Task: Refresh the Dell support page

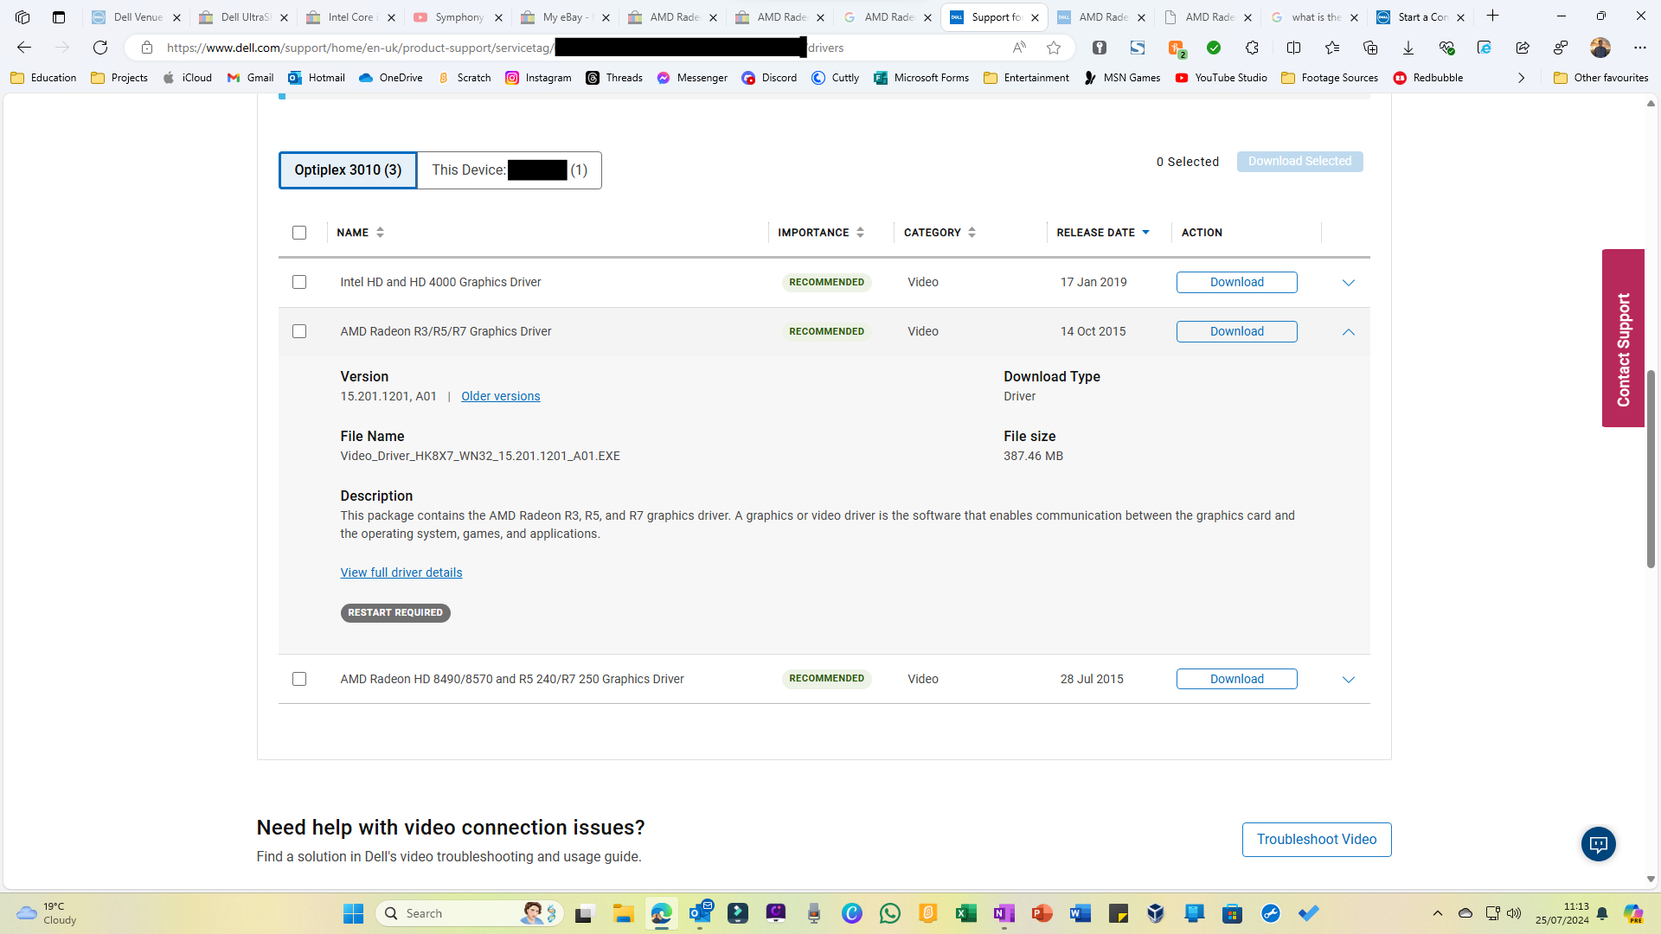Action: pos(100,48)
